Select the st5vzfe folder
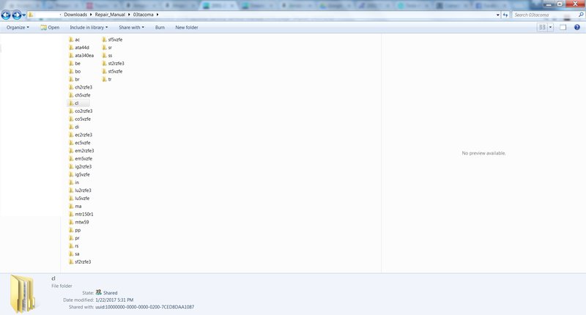This screenshot has width=586, height=315. click(112, 71)
